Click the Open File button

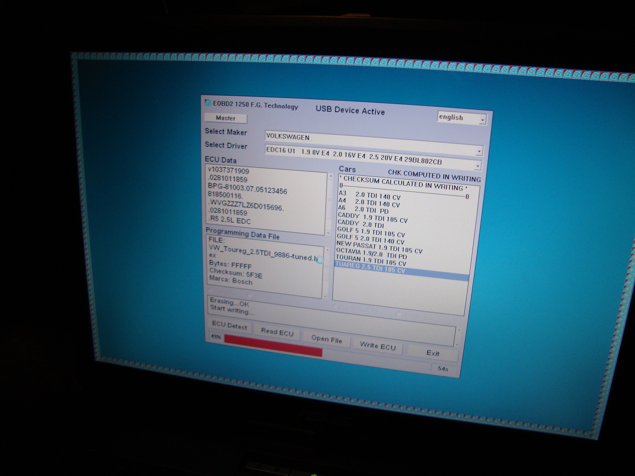point(327,339)
